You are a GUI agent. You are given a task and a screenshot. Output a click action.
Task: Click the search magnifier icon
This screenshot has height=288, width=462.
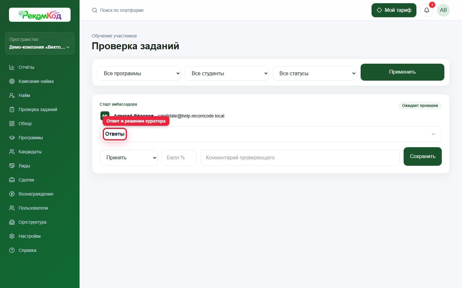(95, 10)
